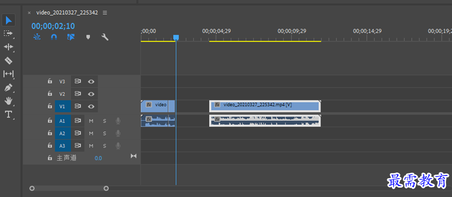Toggle lock on track V3

click(50, 81)
